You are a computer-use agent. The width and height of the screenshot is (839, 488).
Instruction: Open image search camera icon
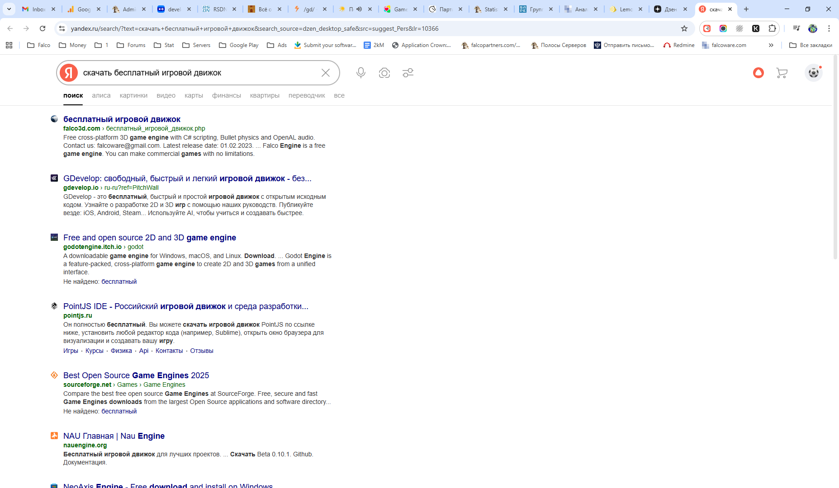coord(384,73)
